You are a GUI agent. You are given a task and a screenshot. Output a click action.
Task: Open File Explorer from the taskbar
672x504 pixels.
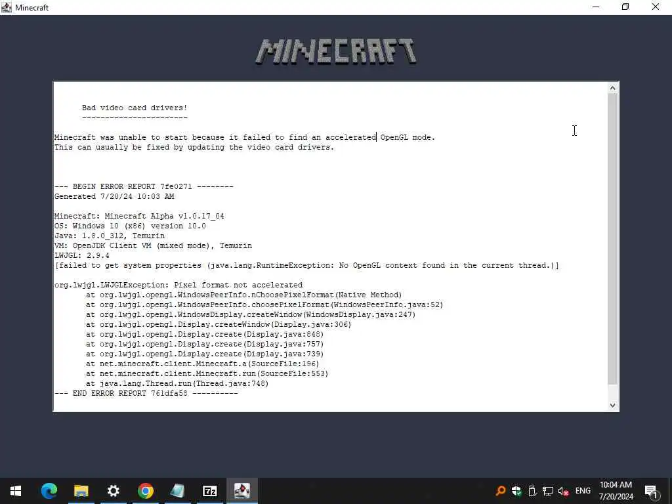coord(81,491)
